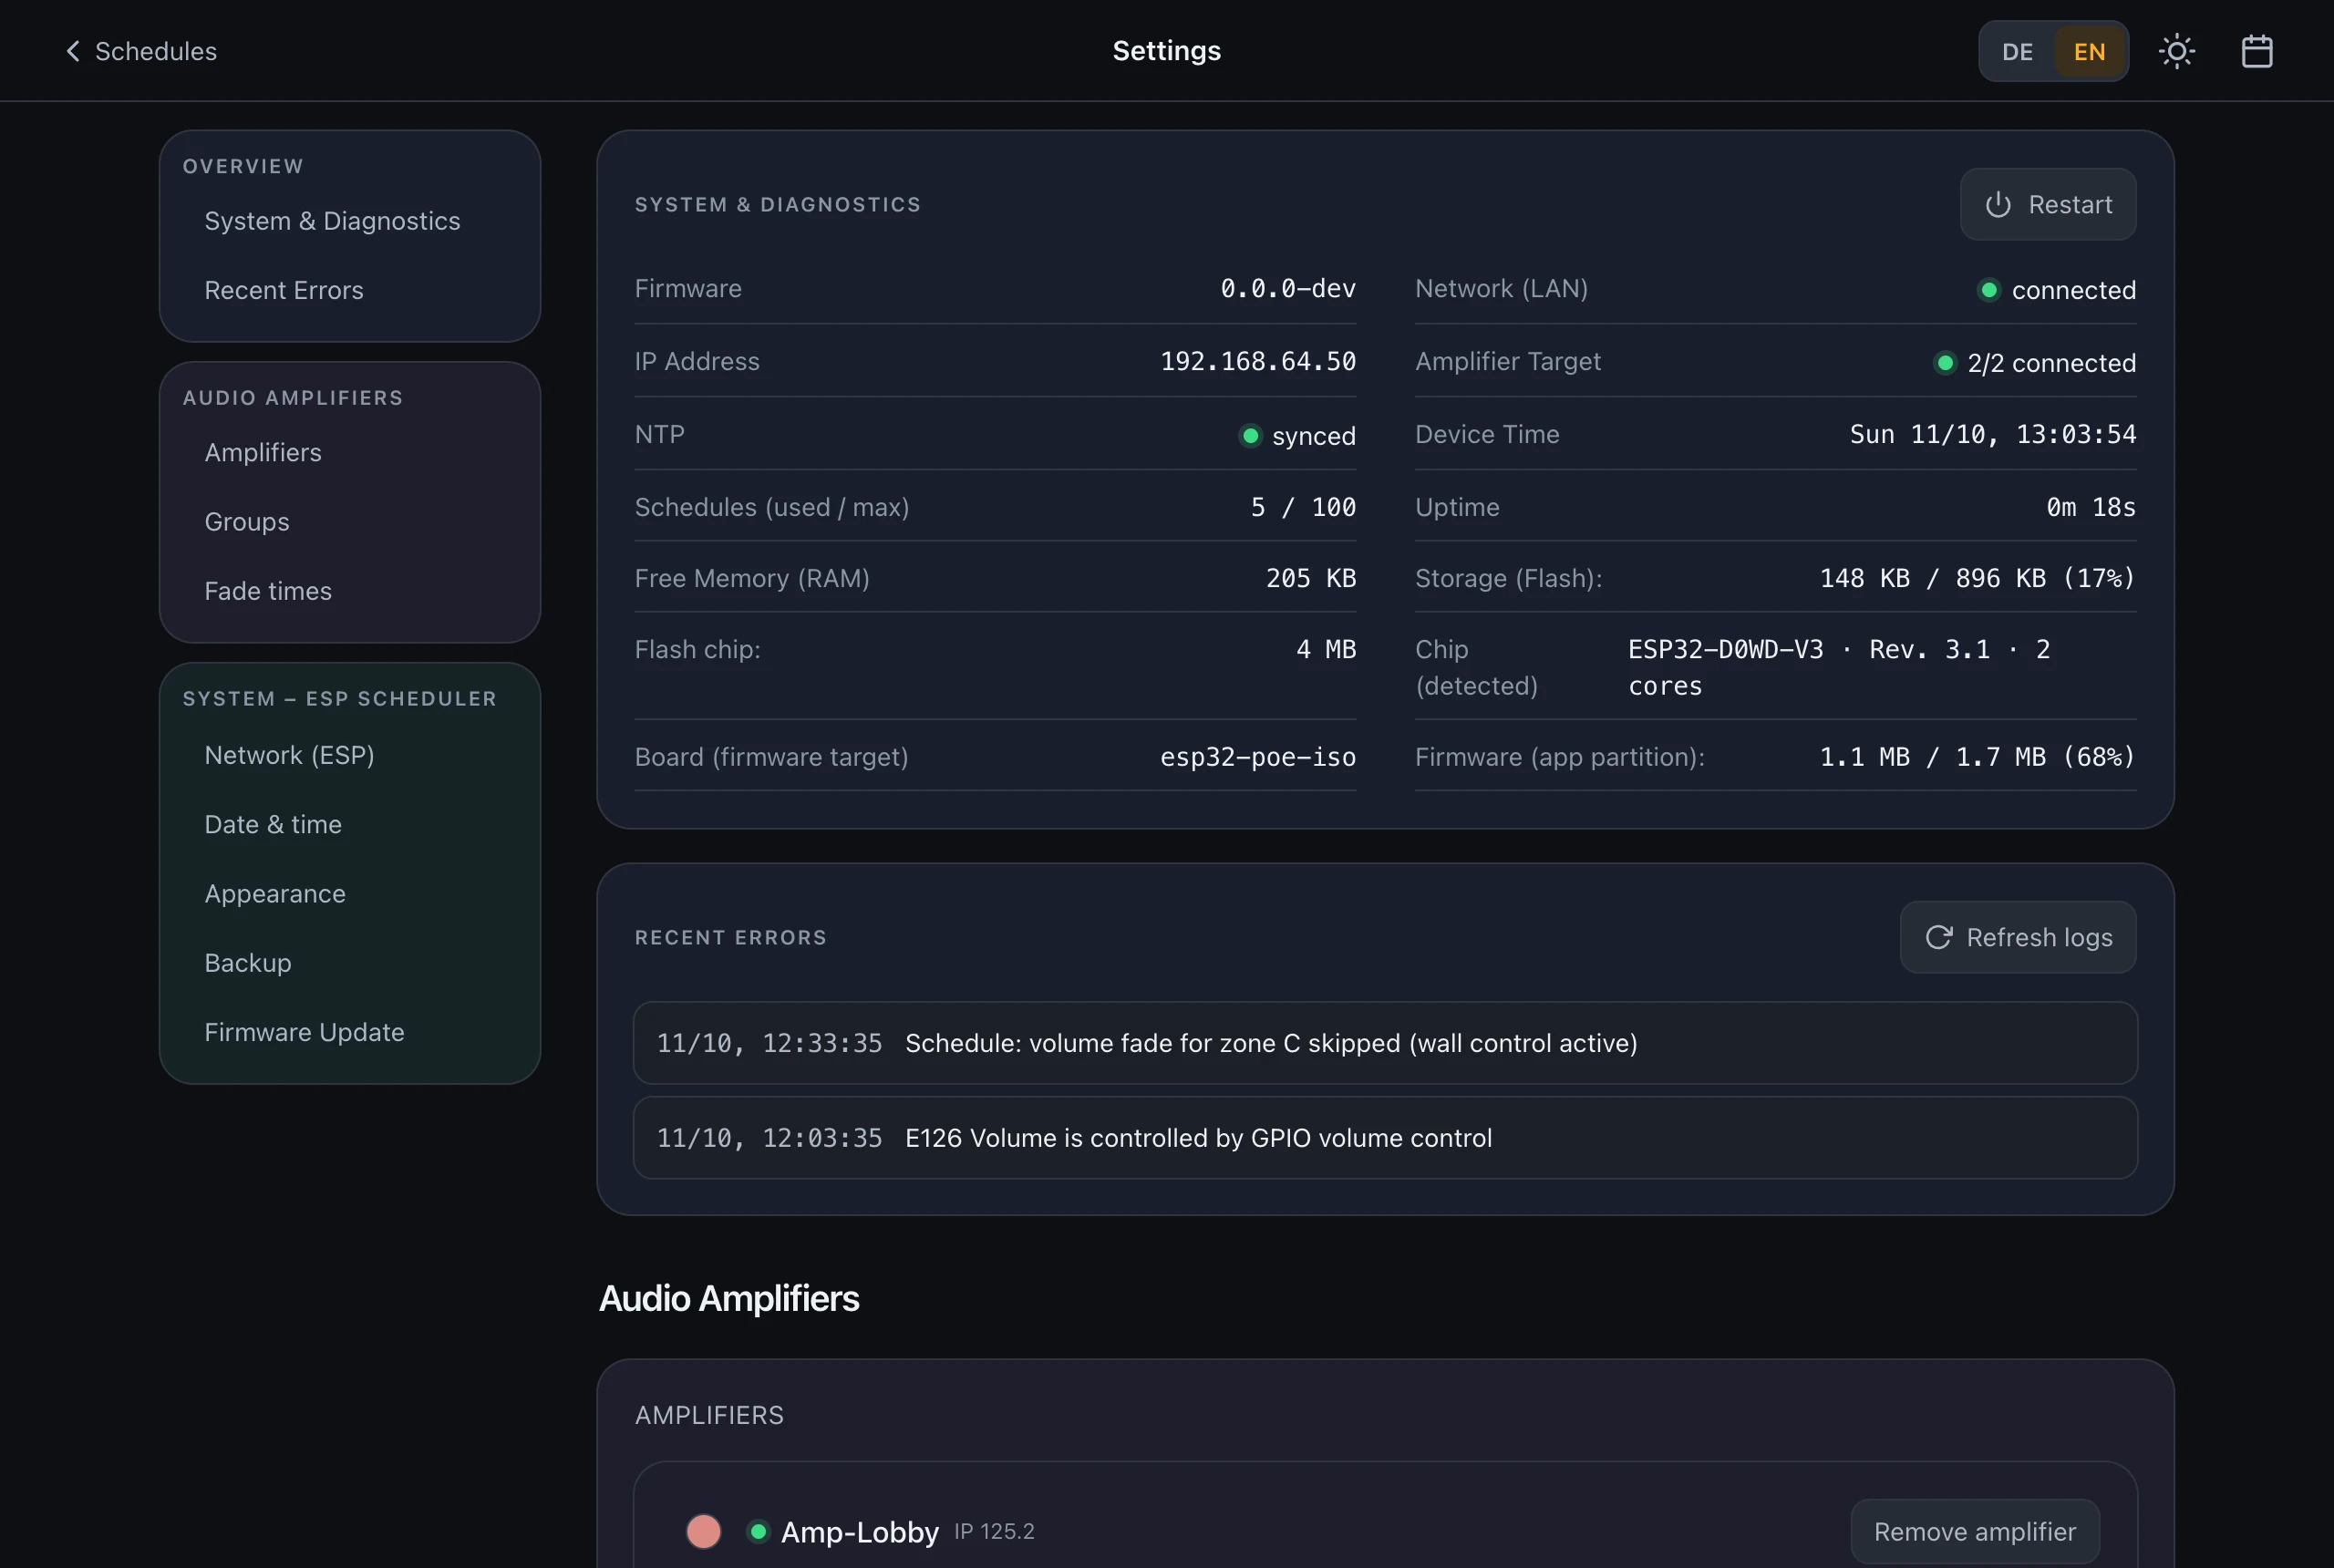
Task: Click the circular refresh arrow icon
Action: pyautogui.click(x=1938, y=937)
